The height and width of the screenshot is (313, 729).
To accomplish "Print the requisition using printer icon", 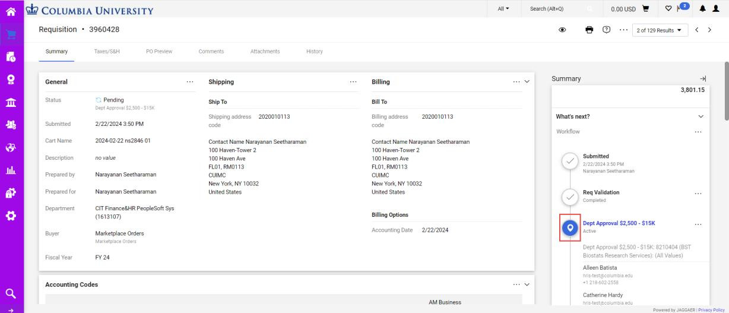I will [x=590, y=30].
